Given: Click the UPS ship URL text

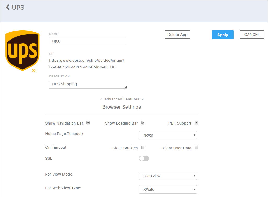Looking at the screenshot, I should [x=87, y=64].
